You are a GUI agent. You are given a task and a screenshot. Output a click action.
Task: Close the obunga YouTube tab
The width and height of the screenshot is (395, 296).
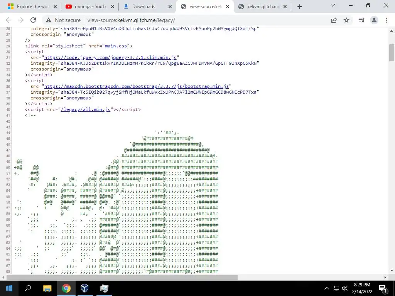[113, 7]
